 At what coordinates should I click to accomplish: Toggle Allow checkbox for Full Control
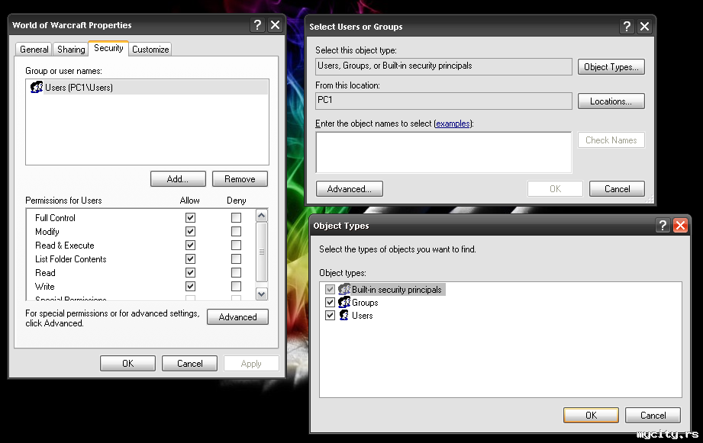click(190, 218)
